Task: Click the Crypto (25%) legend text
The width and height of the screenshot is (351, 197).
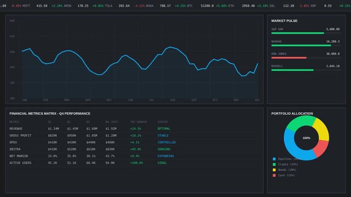Action: click(x=288, y=164)
